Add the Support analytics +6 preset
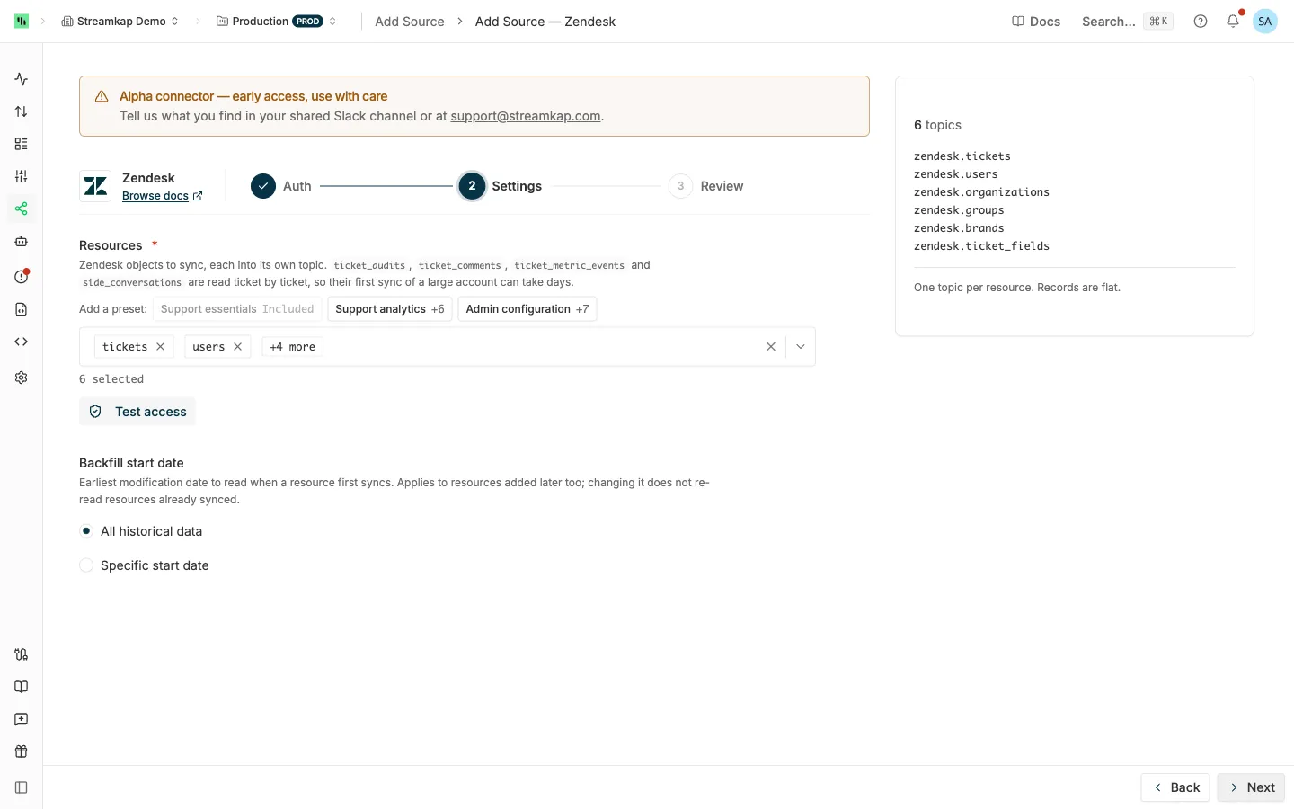Screen dimensions: 1294x809 tap(390, 309)
